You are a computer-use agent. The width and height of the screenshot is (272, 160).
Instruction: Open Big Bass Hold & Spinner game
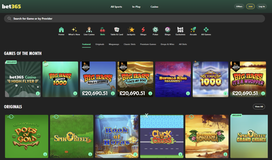98,79
